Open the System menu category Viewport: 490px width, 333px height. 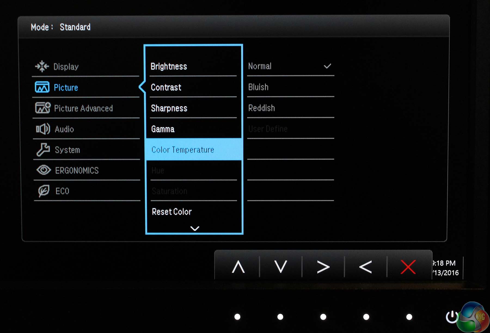click(x=87, y=150)
